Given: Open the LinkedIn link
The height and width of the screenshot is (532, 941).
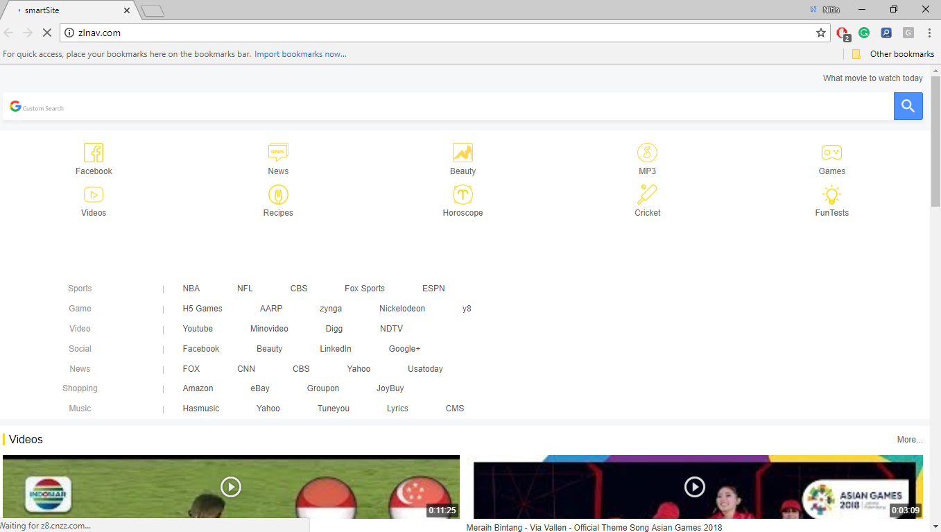Looking at the screenshot, I should click(x=336, y=349).
